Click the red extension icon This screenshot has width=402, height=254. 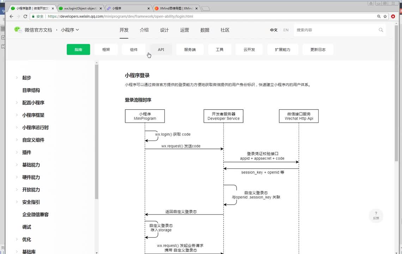(393, 16)
